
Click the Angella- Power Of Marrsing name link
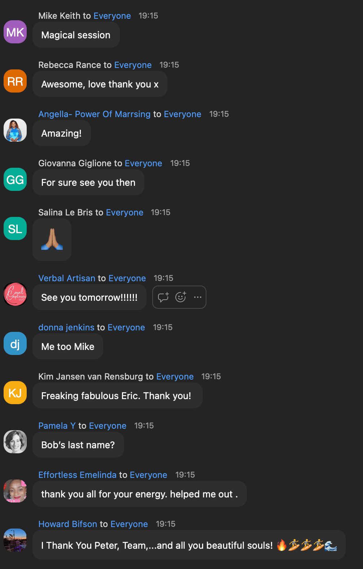tap(95, 114)
